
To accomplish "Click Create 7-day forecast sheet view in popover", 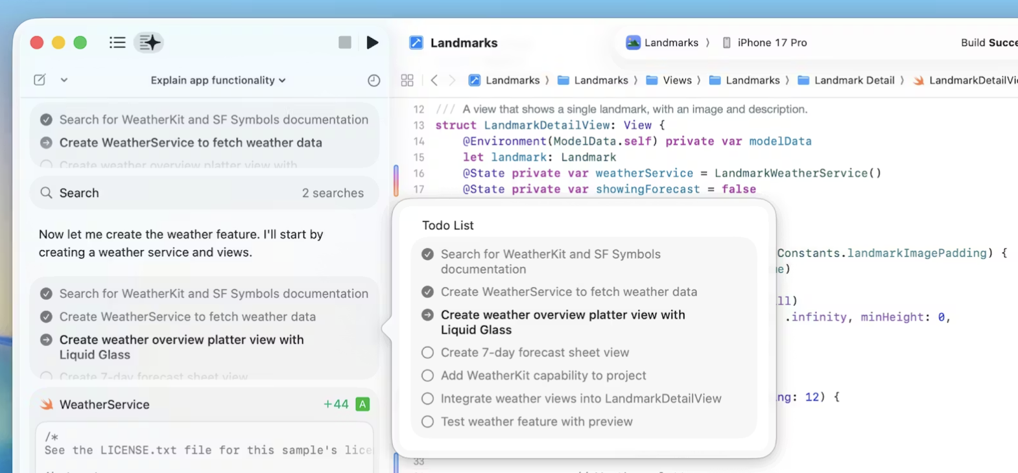I will pyautogui.click(x=535, y=352).
